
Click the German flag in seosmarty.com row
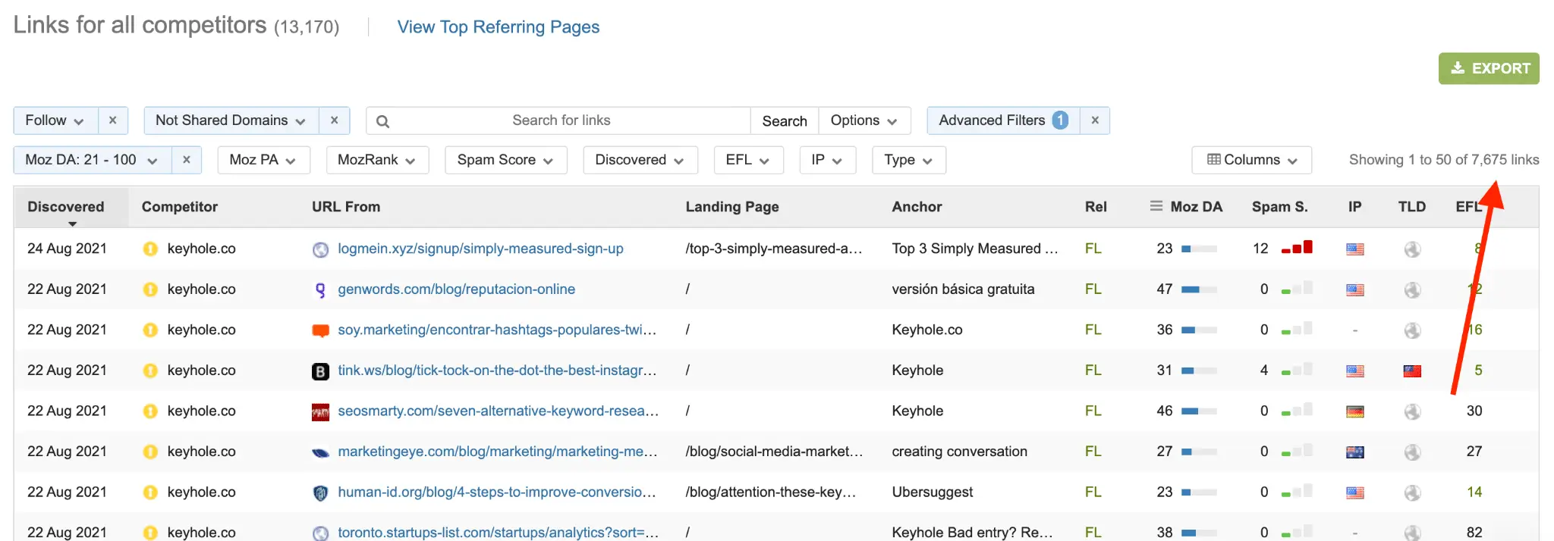[1354, 411]
